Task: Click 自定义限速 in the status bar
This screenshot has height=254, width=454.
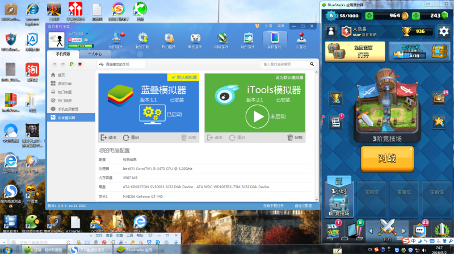Action: [x=303, y=206]
